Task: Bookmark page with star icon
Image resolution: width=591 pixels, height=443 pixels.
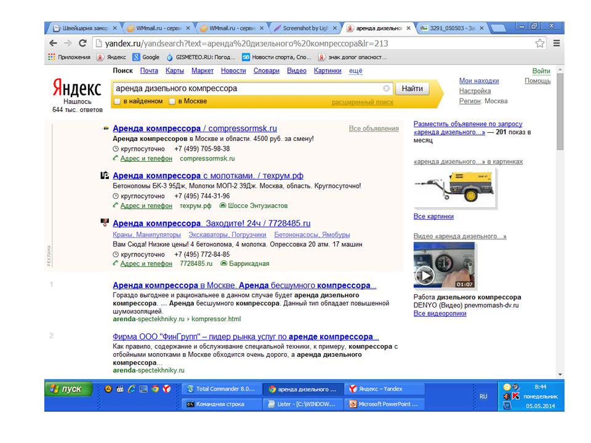Action: coord(540,43)
